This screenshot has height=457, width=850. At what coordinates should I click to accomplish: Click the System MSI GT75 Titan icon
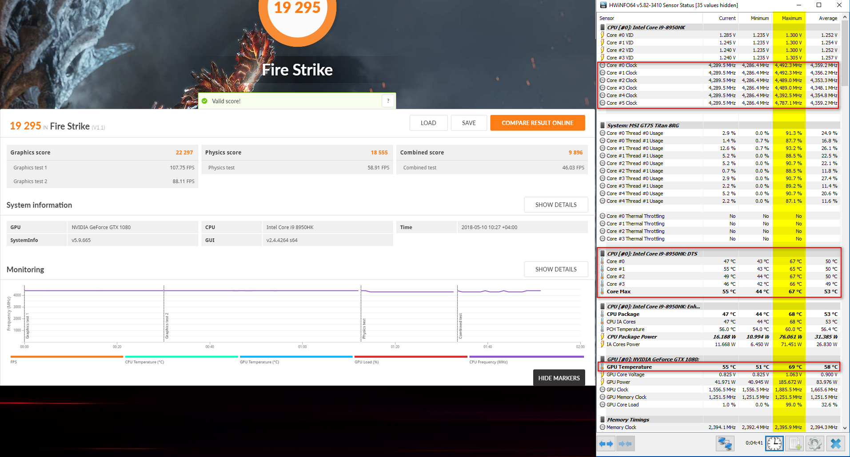[603, 126]
